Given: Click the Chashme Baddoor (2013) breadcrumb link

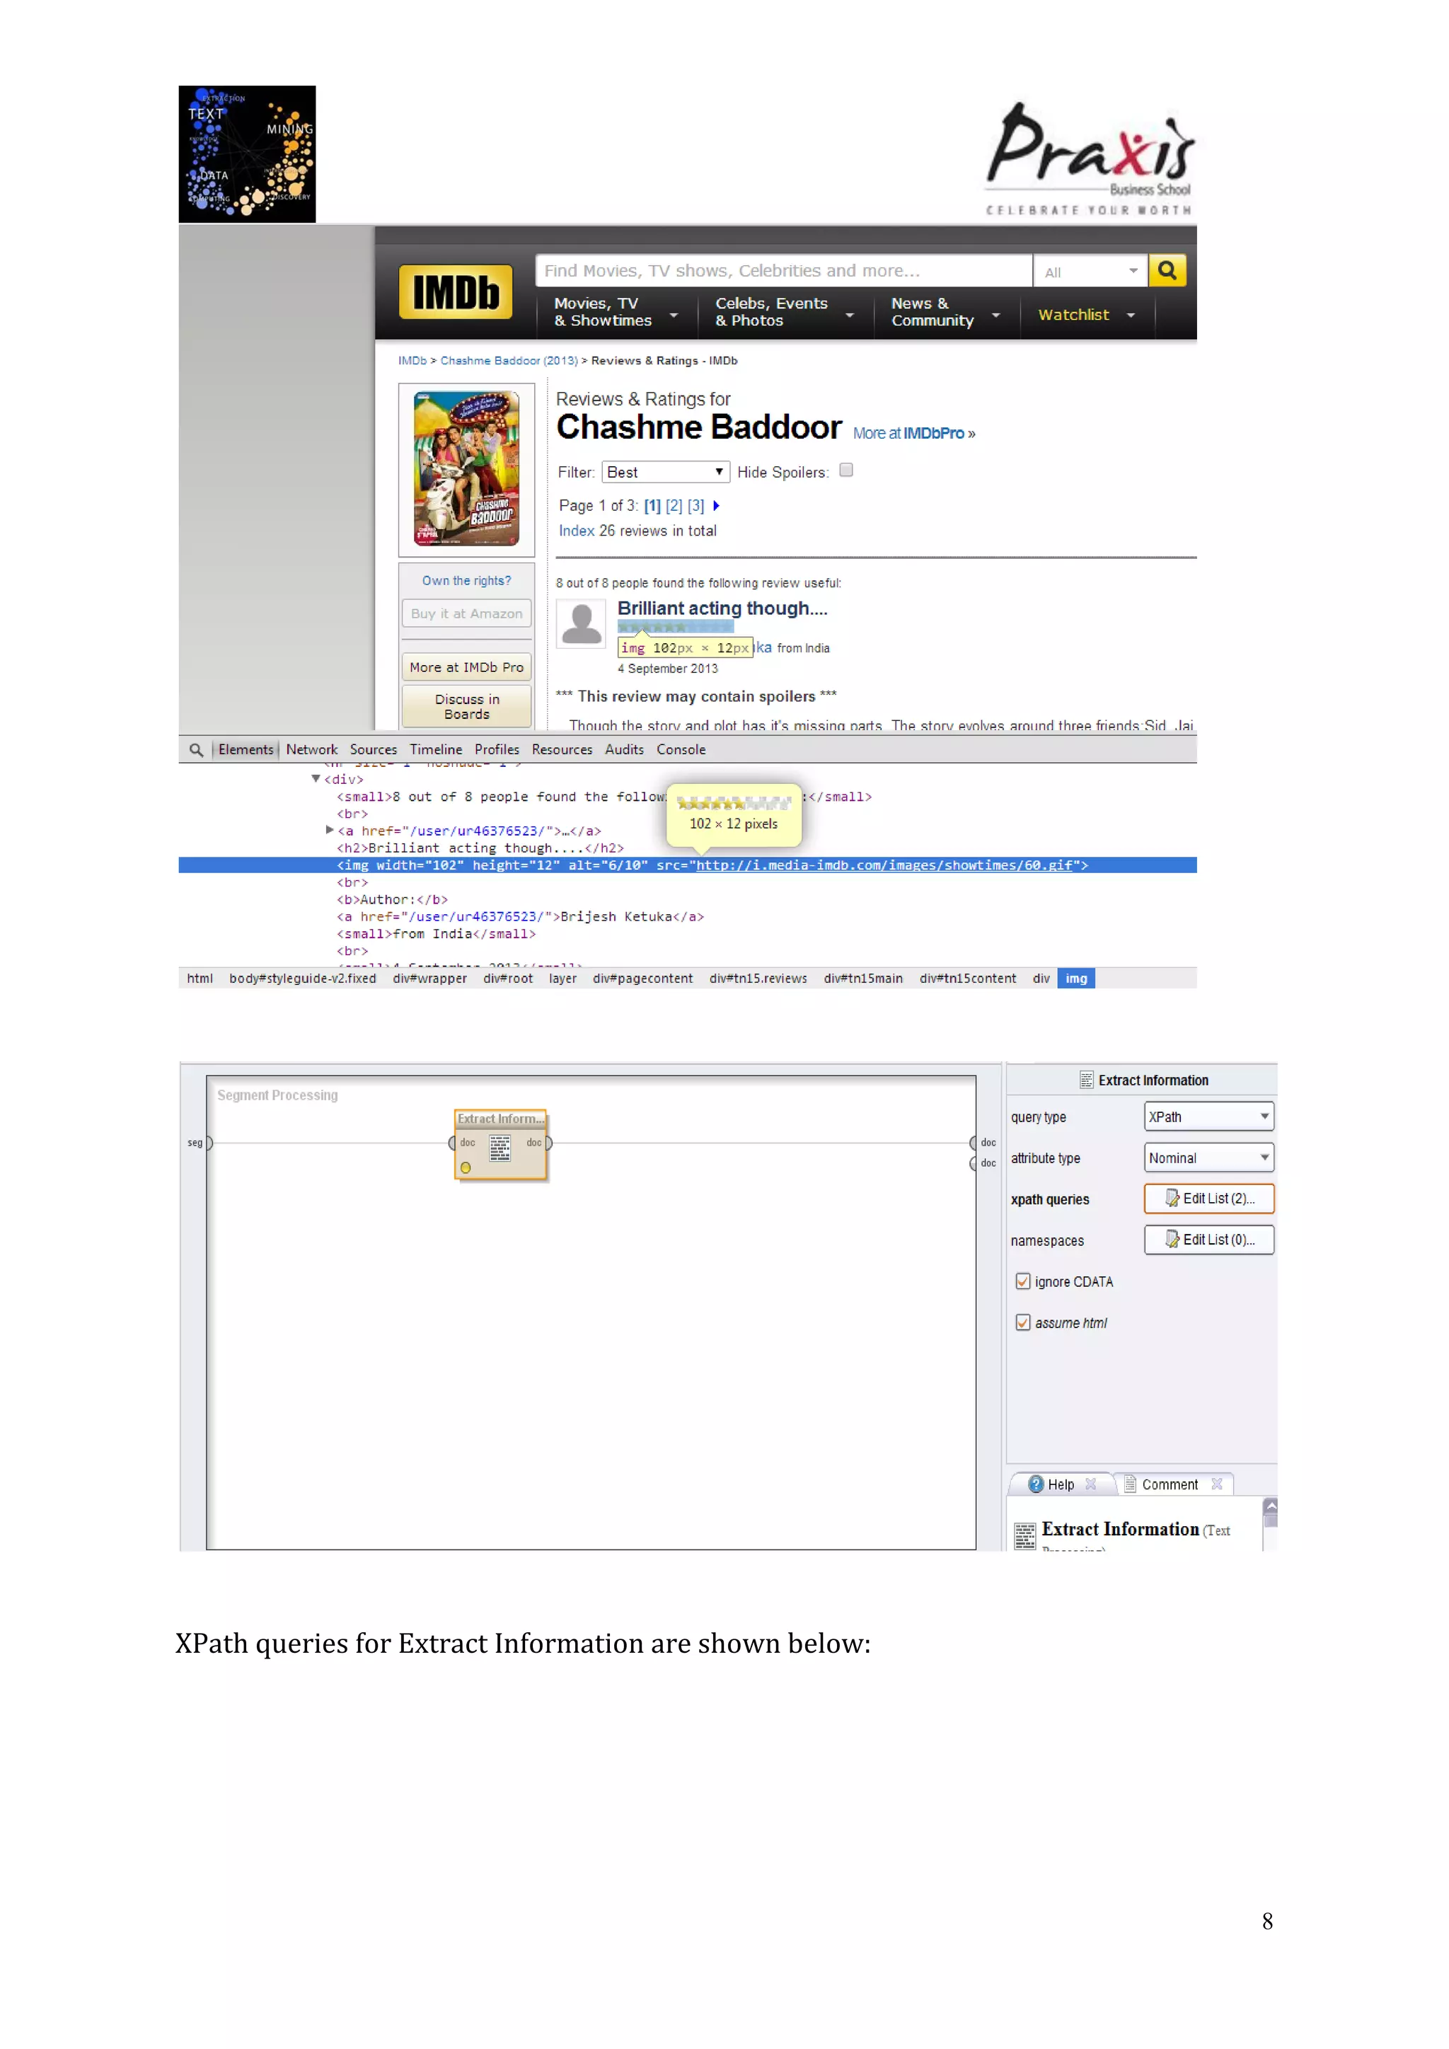Looking at the screenshot, I should coord(509,361).
